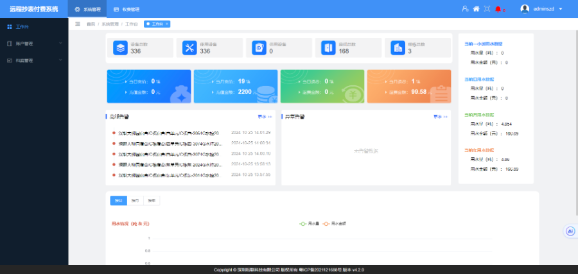Click the blue card showing 0 and 0 元
Viewport: 578px width, 274px height.
pyautogui.click(x=149, y=86)
